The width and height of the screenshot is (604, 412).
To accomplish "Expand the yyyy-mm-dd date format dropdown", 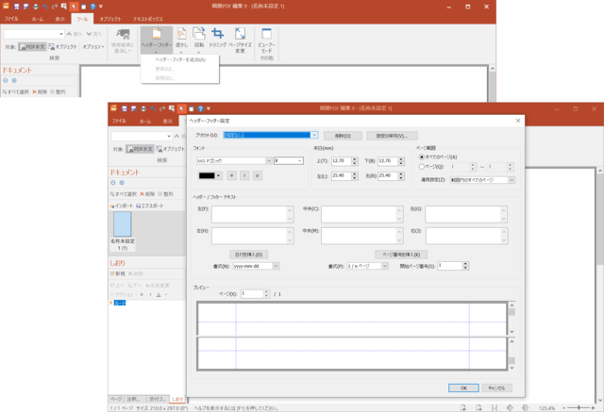I will (x=276, y=266).
